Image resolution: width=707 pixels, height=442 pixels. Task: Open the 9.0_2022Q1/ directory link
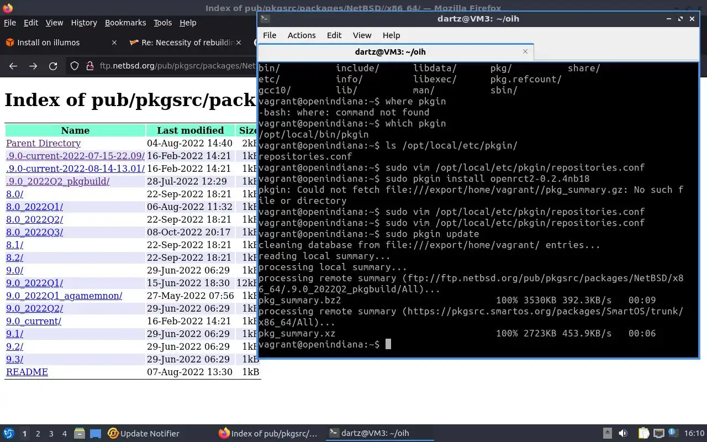point(34,283)
